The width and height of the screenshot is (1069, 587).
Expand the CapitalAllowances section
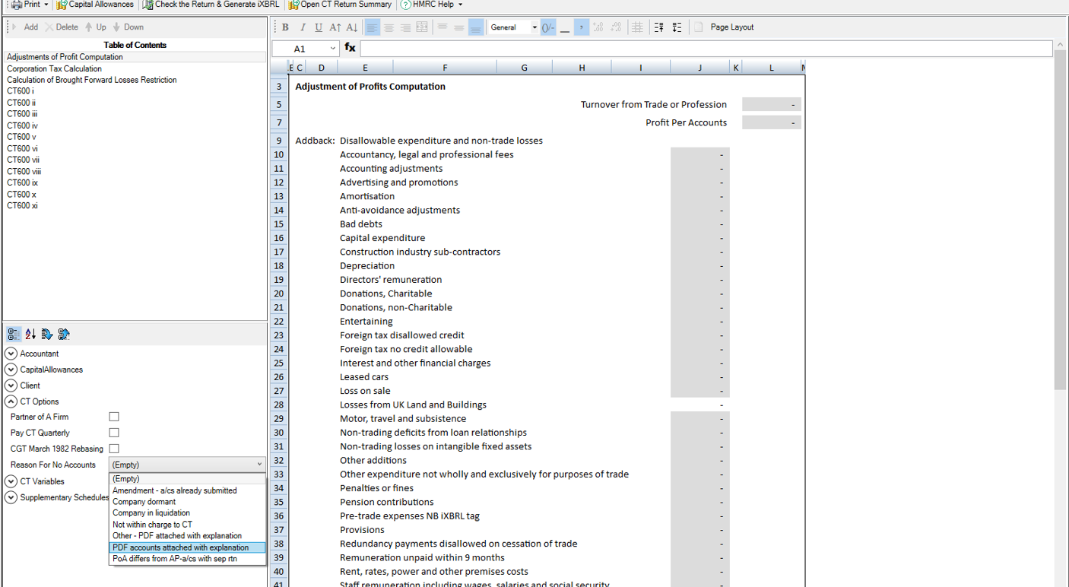[11, 370]
